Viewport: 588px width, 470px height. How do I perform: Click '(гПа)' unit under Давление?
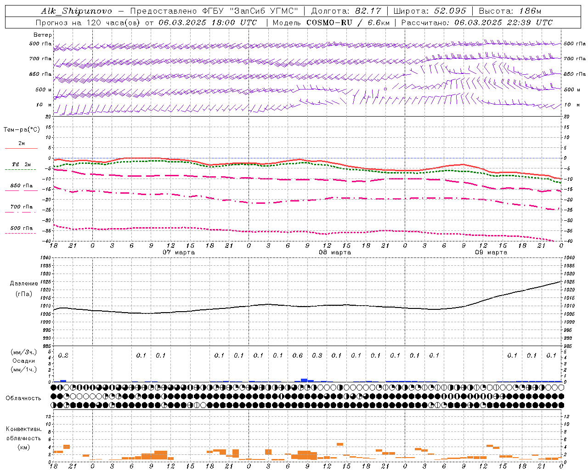click(23, 294)
